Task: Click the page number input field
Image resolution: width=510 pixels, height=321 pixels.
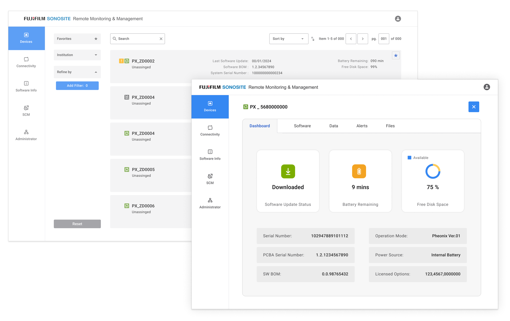Action: (384, 39)
